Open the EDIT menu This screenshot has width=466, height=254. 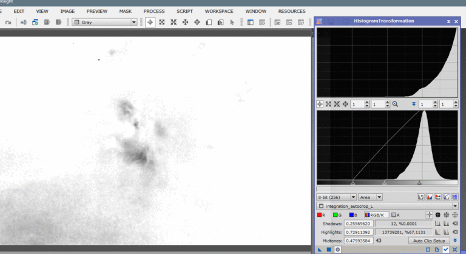click(x=19, y=11)
